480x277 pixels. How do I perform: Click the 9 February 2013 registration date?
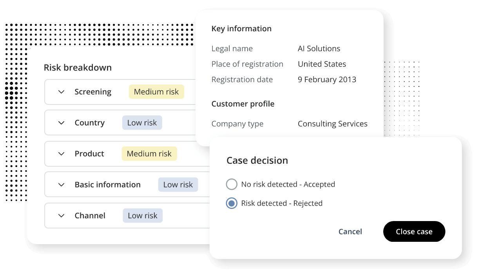pyautogui.click(x=327, y=80)
